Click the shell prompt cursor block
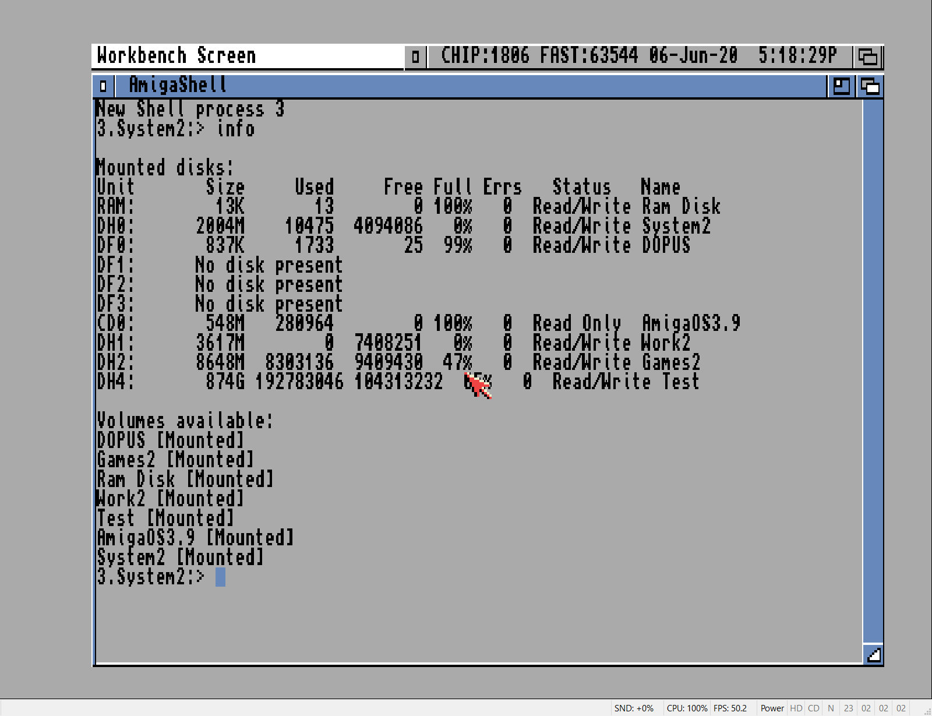This screenshot has width=932, height=716. 220,577
